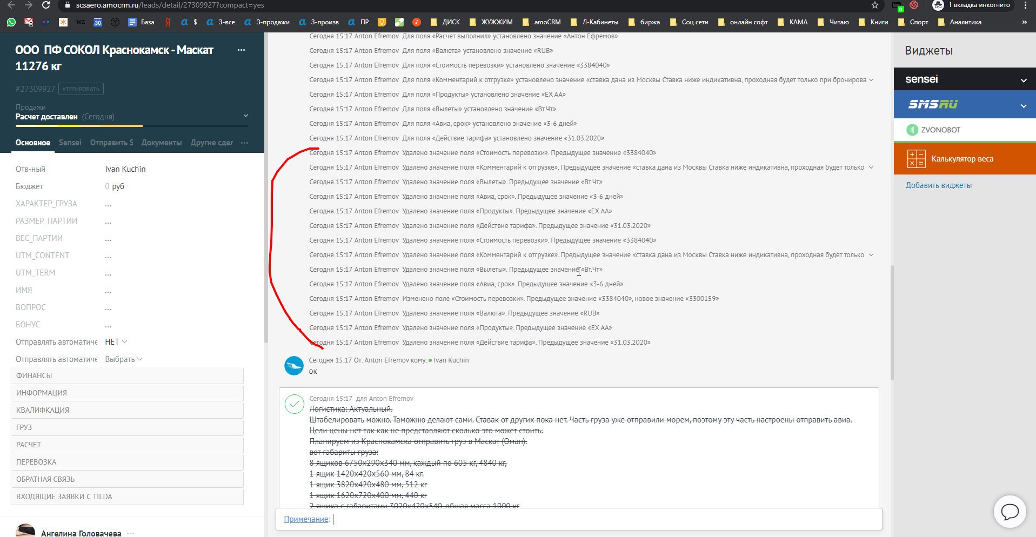
Task: Open the 'Аналитика' bookmarks folder
Action: (959, 22)
